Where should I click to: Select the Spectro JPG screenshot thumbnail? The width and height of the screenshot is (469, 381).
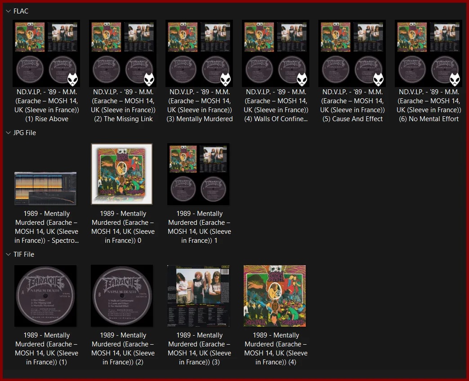(x=45, y=188)
